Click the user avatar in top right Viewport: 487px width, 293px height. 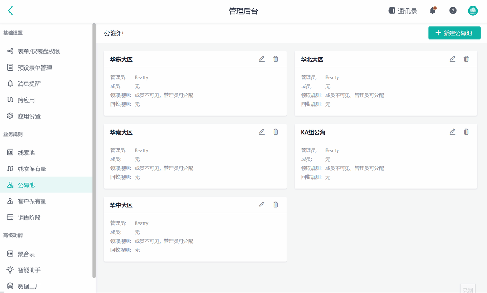tap(473, 11)
